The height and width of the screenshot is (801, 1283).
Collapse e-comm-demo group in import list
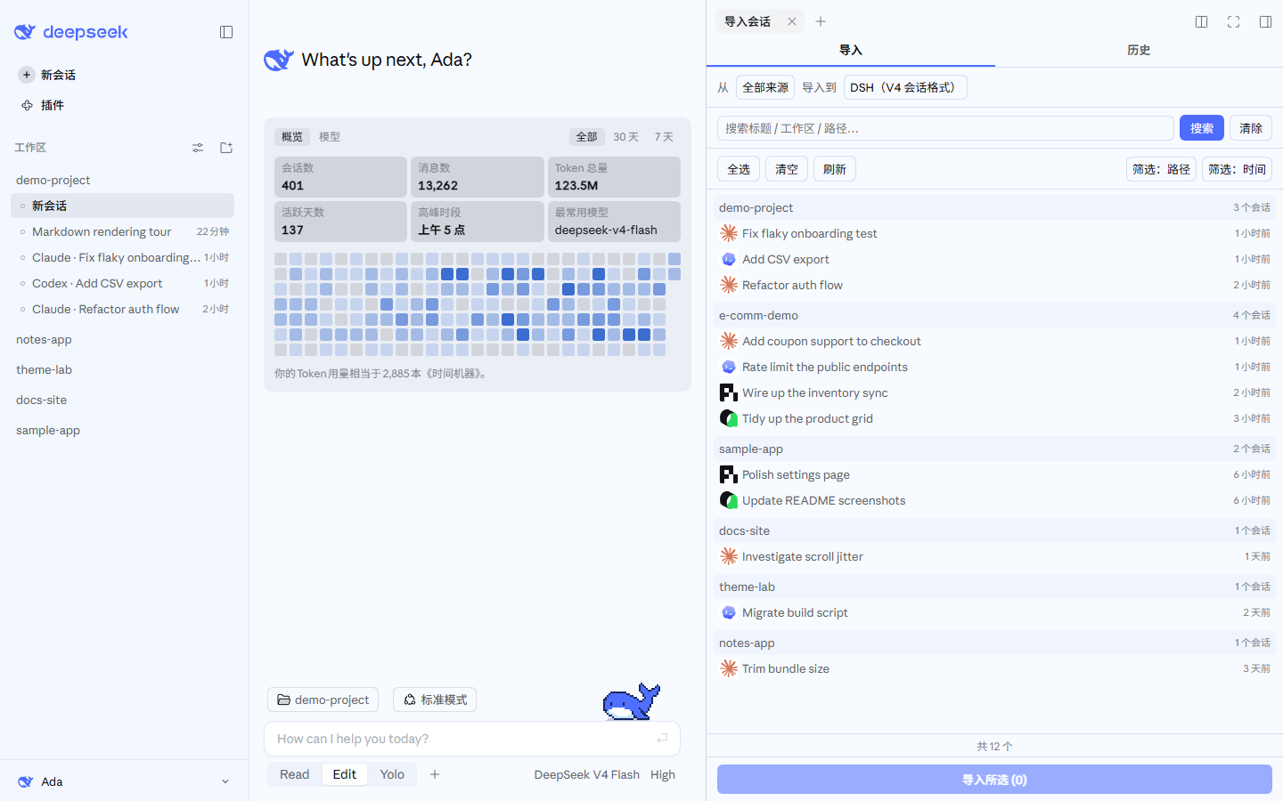pos(994,315)
